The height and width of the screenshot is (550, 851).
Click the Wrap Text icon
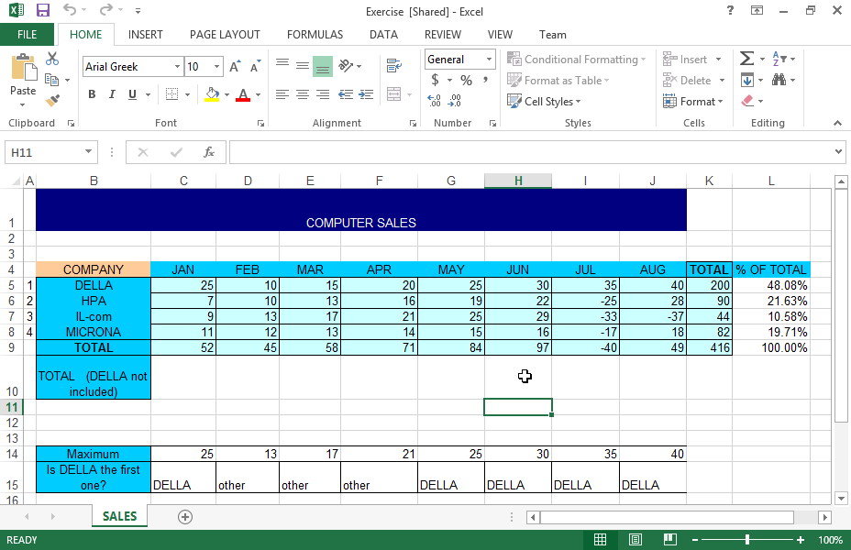pos(394,66)
